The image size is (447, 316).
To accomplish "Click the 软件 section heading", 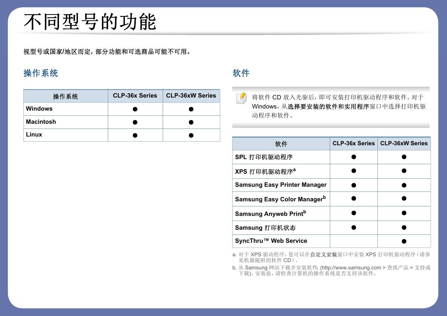I will coord(241,73).
